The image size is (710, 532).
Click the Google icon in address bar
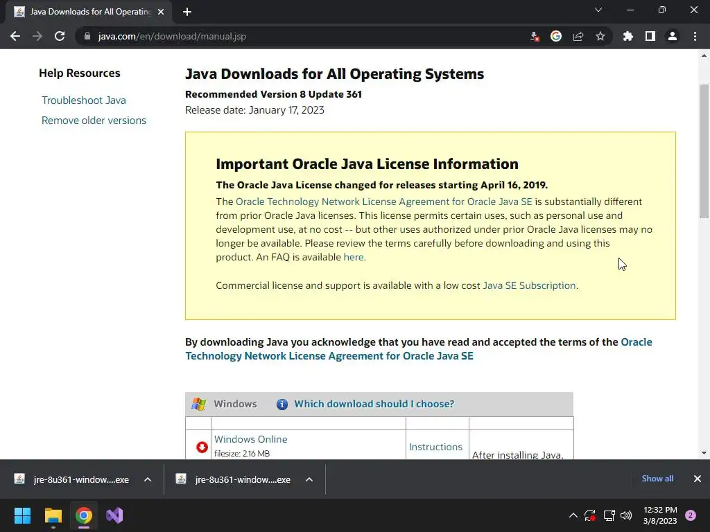[556, 36]
